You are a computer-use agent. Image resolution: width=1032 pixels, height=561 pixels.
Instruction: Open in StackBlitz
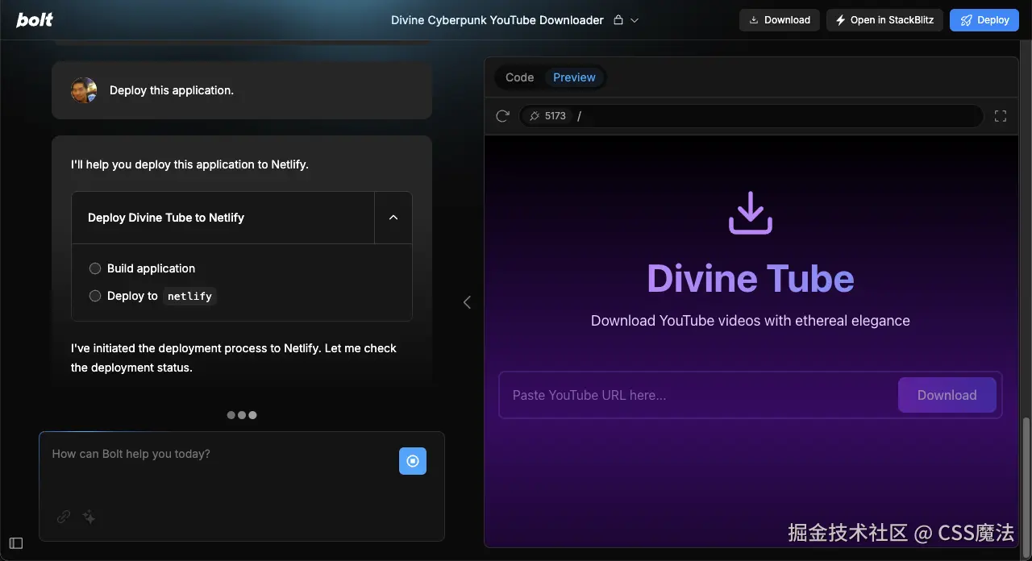pyautogui.click(x=884, y=20)
